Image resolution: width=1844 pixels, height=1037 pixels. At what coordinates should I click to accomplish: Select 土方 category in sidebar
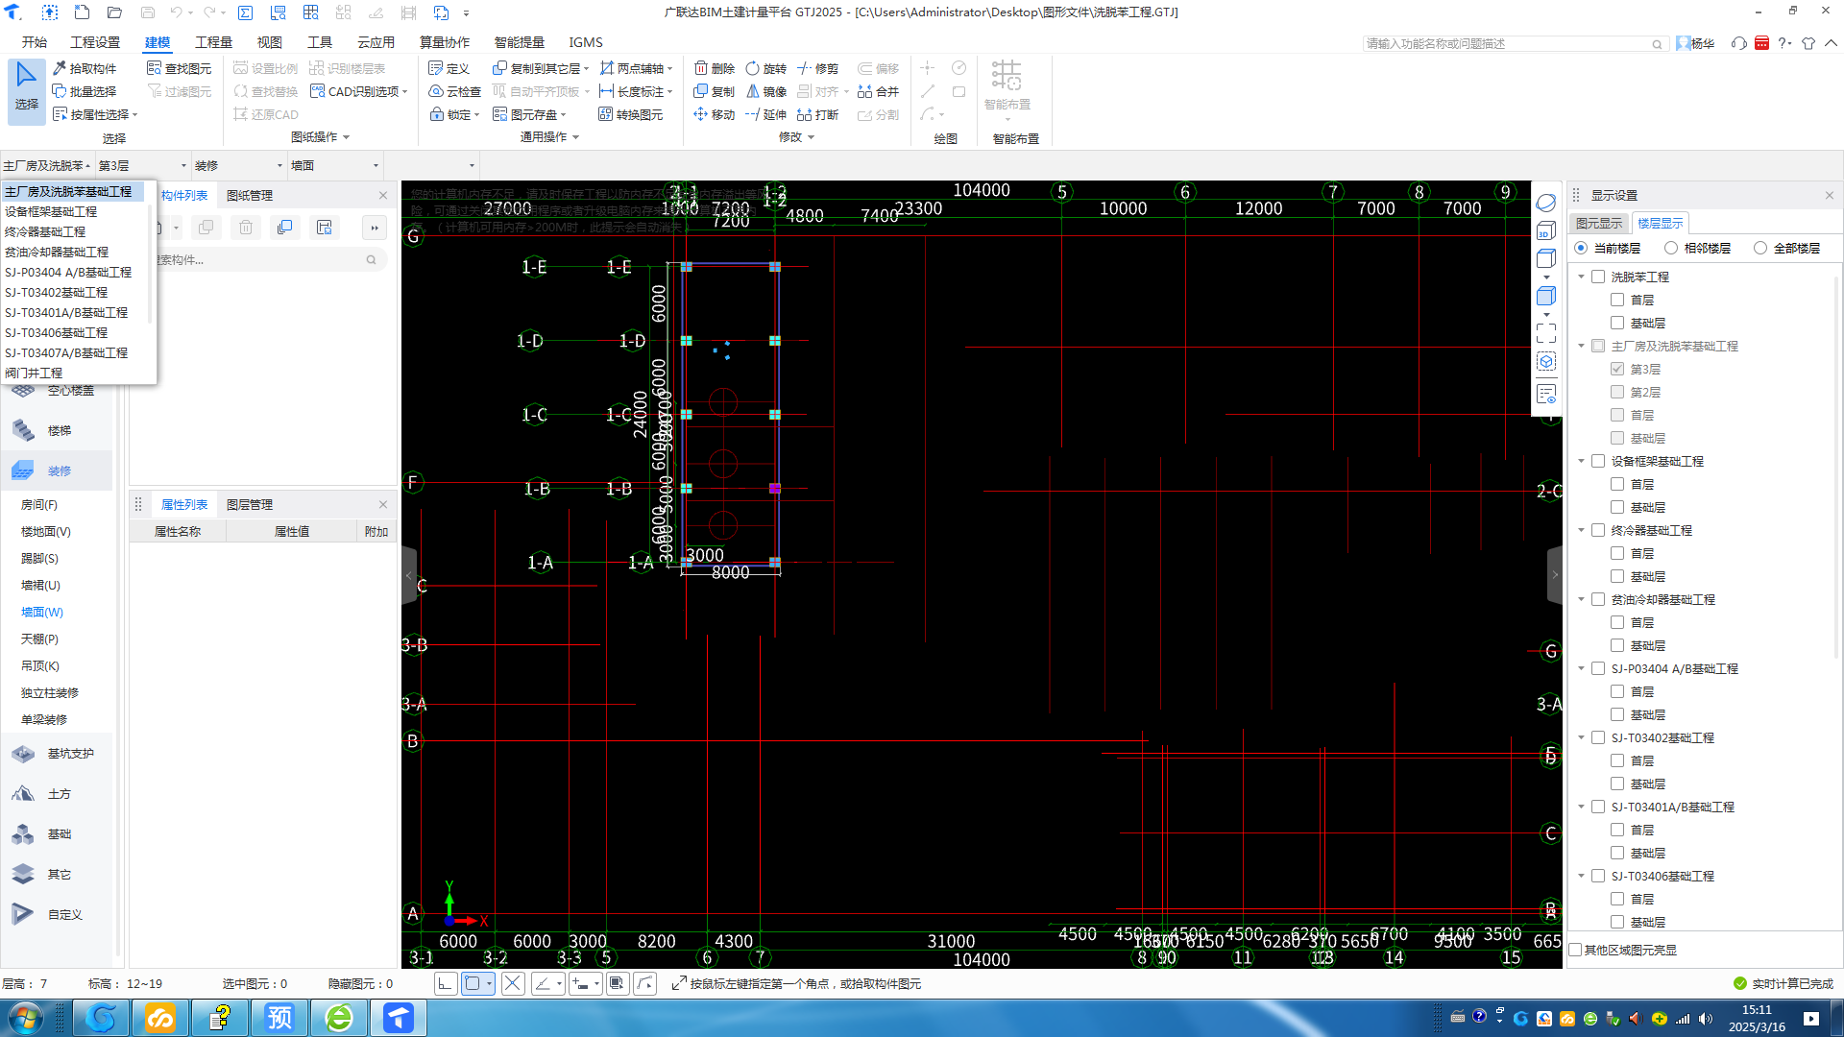point(57,794)
